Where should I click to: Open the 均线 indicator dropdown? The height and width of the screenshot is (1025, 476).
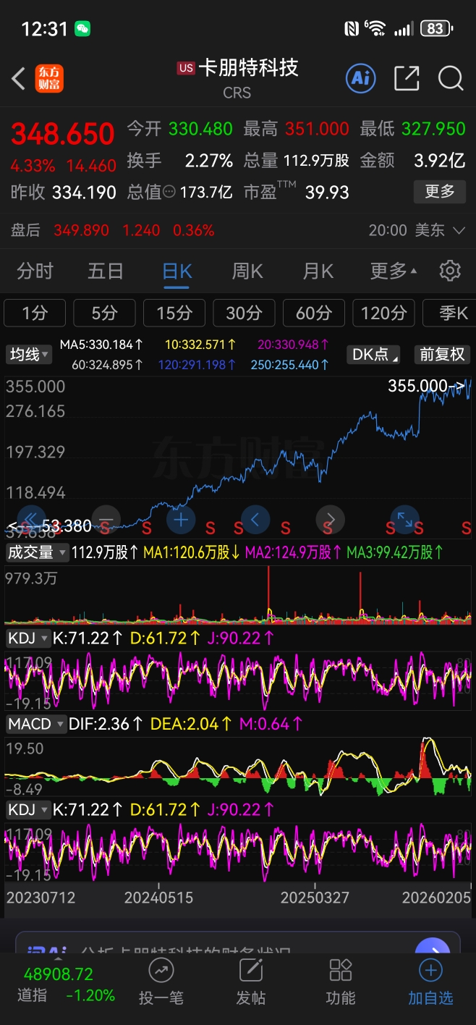tap(29, 355)
